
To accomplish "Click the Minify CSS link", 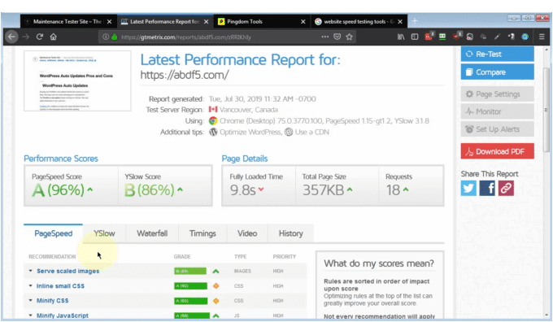I will pos(53,301).
